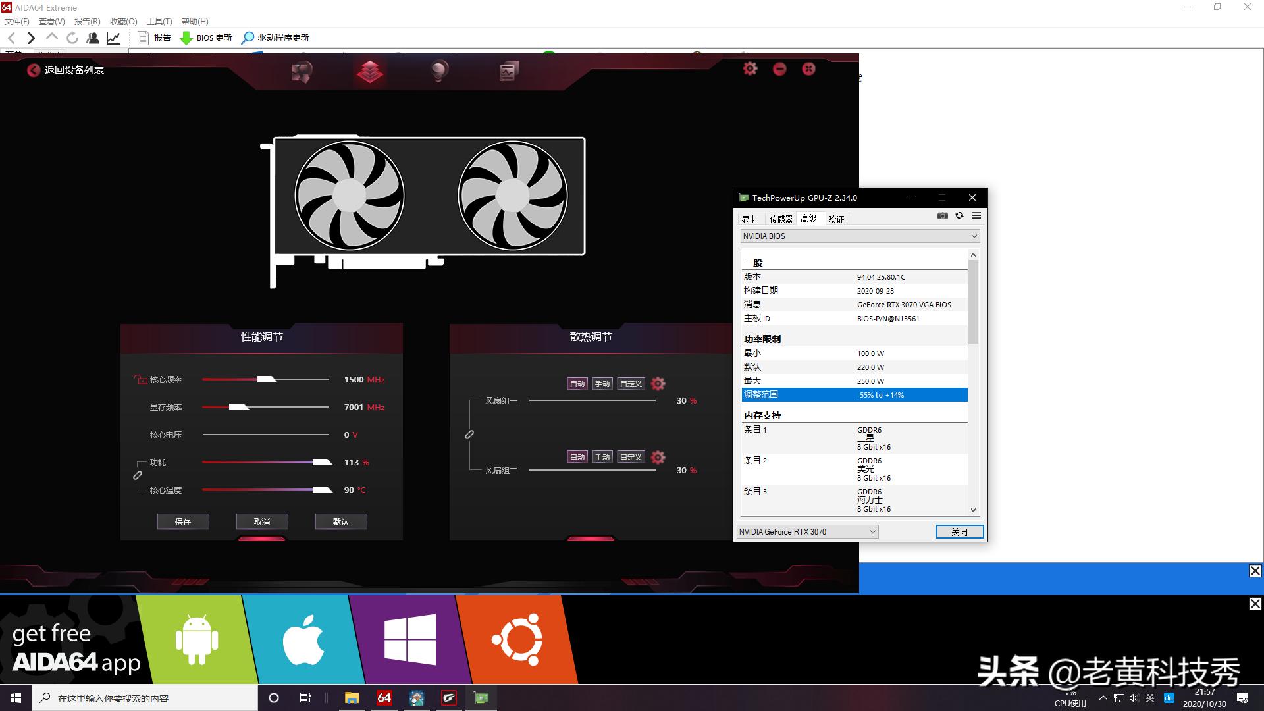The width and height of the screenshot is (1264, 711).
Task: Toggle the link between 功耗 and 核心温度
Action: tap(138, 475)
